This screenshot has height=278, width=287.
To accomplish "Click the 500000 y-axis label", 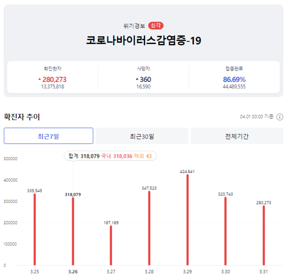I will coord(11,159).
